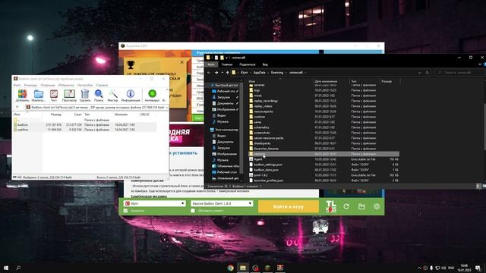Toggle the Обновить клиент checkbox in TLauncher
This screenshot has width=486, height=273.
[193, 211]
